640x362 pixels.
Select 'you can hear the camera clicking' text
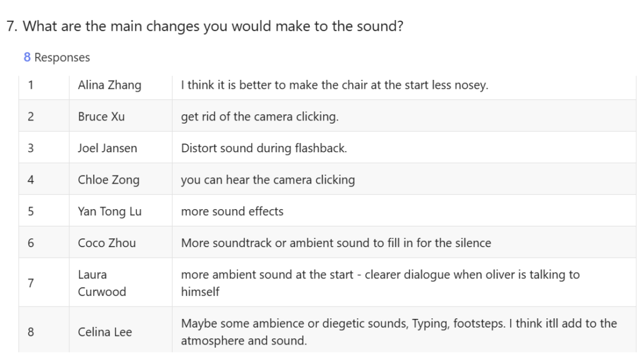pos(267,180)
